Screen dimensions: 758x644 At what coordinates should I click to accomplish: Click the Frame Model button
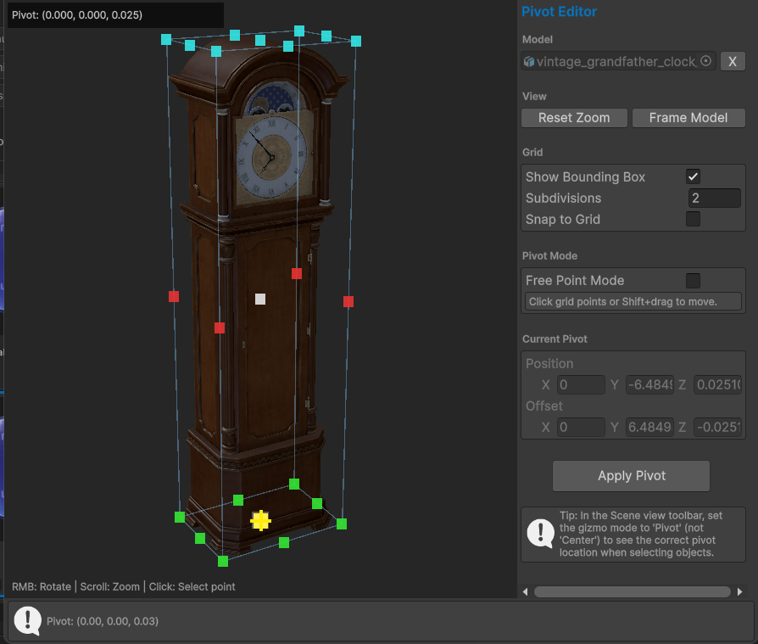coord(688,118)
